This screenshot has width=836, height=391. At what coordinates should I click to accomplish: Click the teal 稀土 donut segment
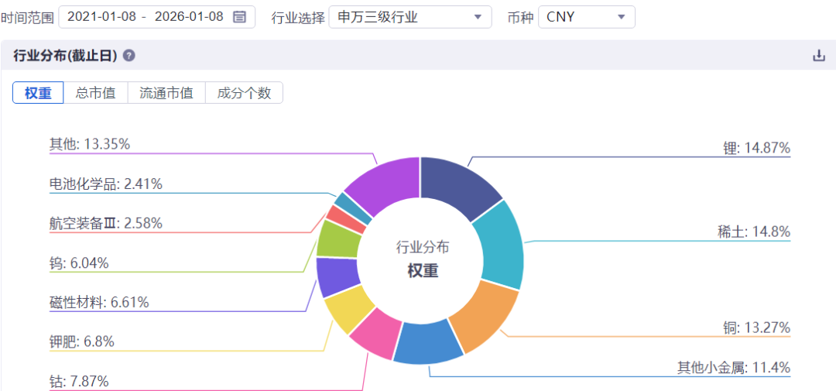(501, 245)
